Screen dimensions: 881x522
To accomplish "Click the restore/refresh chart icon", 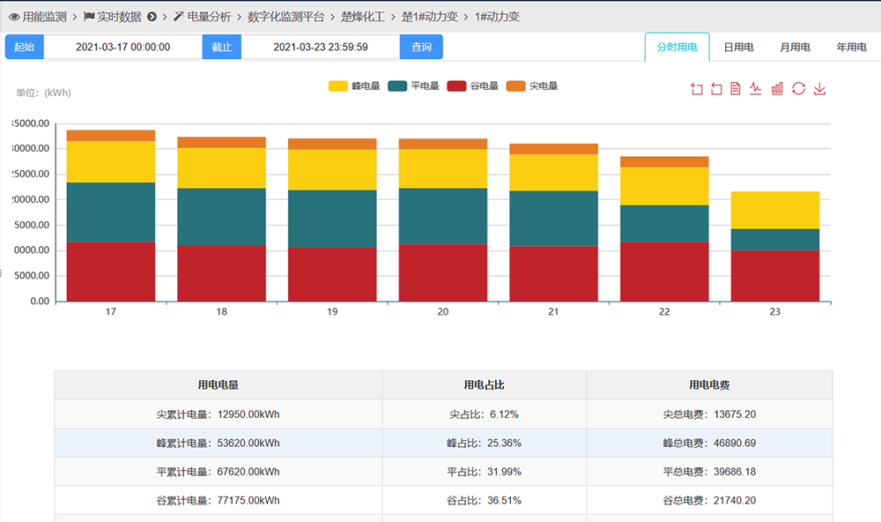I will [x=798, y=89].
